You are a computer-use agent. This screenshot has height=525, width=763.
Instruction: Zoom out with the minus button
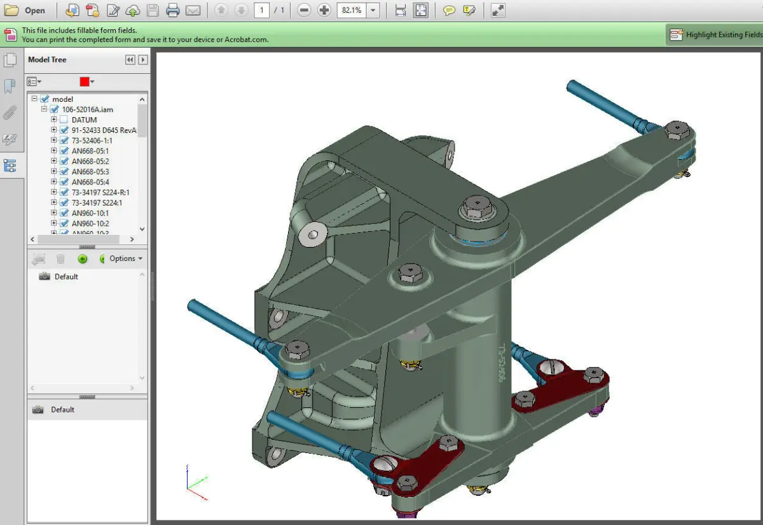[x=305, y=10]
